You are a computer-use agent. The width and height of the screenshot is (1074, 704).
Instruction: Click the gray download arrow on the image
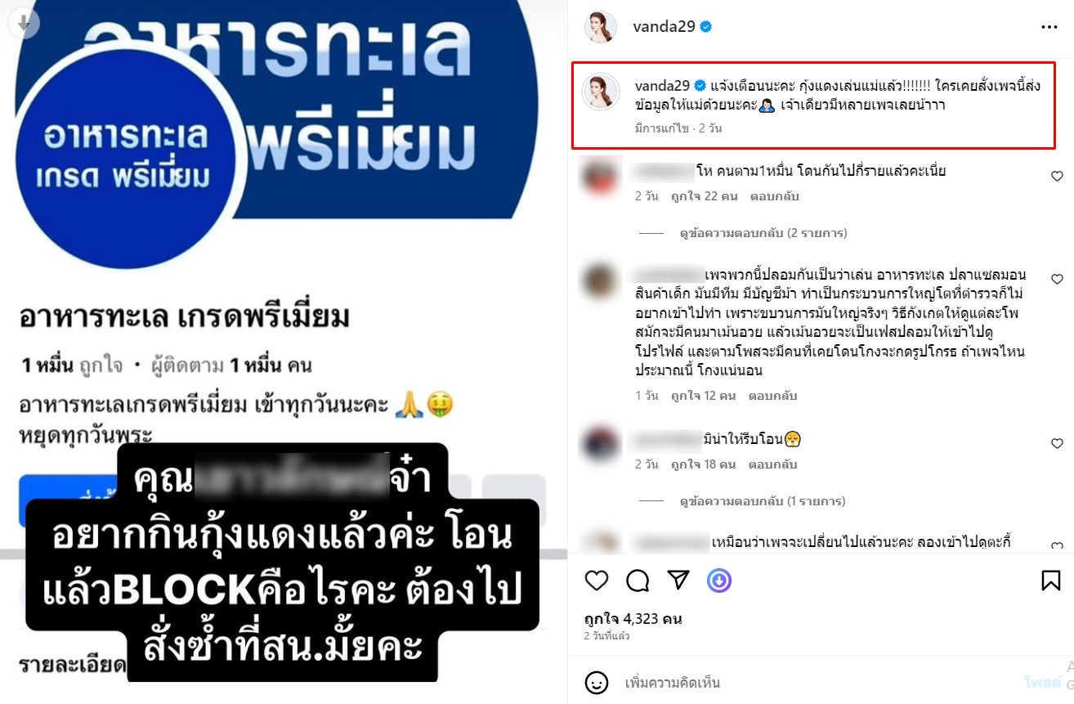pyautogui.click(x=24, y=24)
